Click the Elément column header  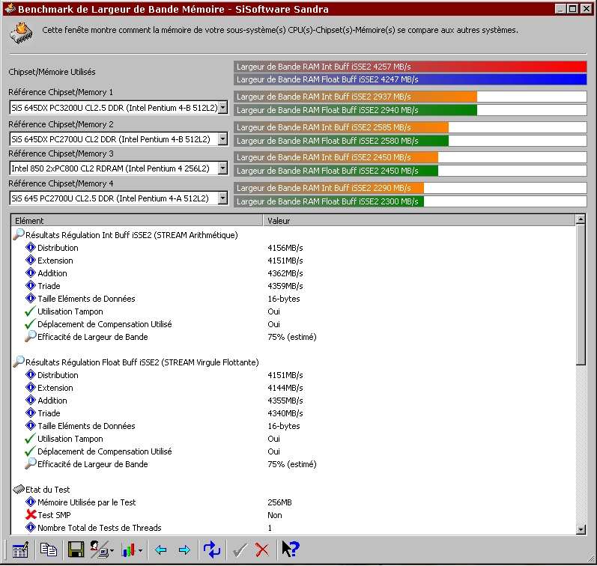click(137, 221)
